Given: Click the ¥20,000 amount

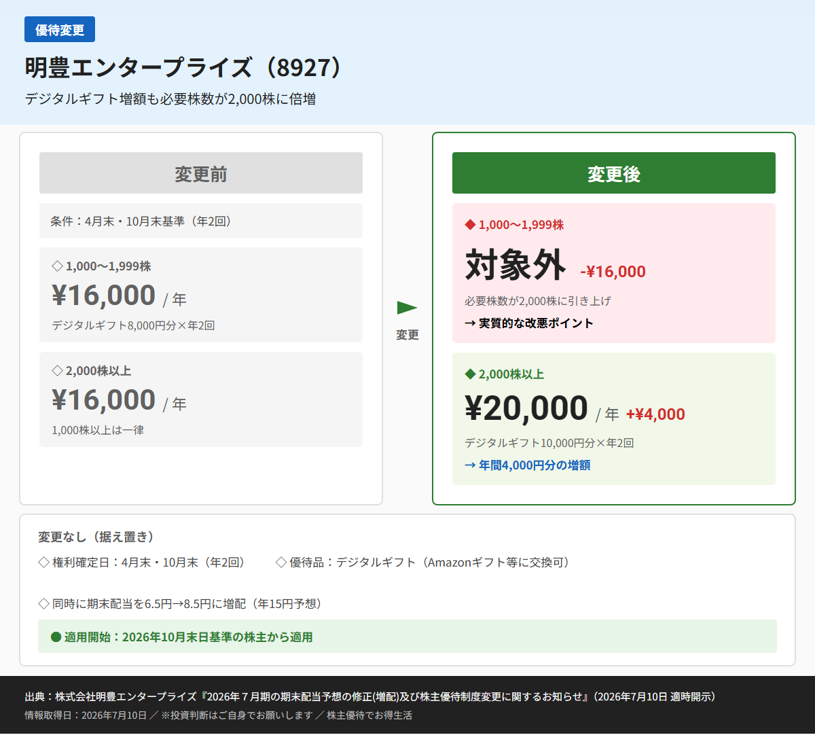Looking at the screenshot, I should (x=526, y=408).
